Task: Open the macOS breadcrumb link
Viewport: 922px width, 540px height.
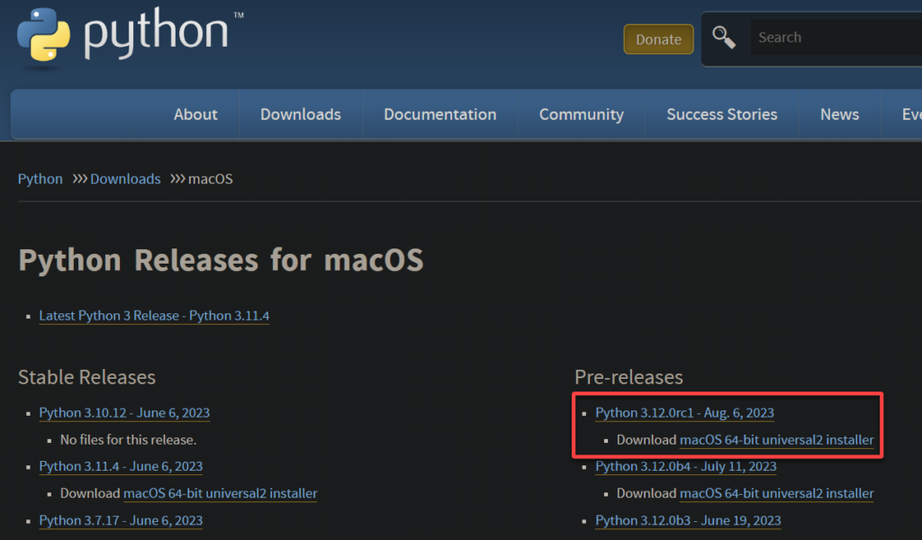Action: coord(210,178)
